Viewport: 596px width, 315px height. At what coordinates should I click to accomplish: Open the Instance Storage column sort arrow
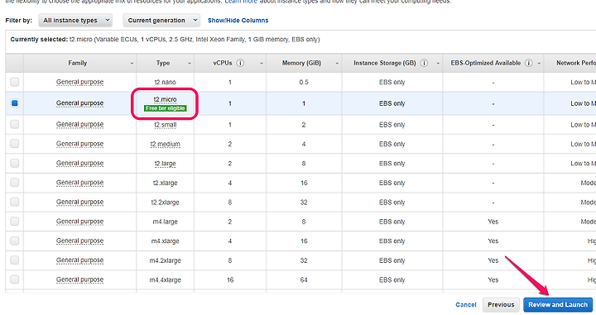[438, 64]
